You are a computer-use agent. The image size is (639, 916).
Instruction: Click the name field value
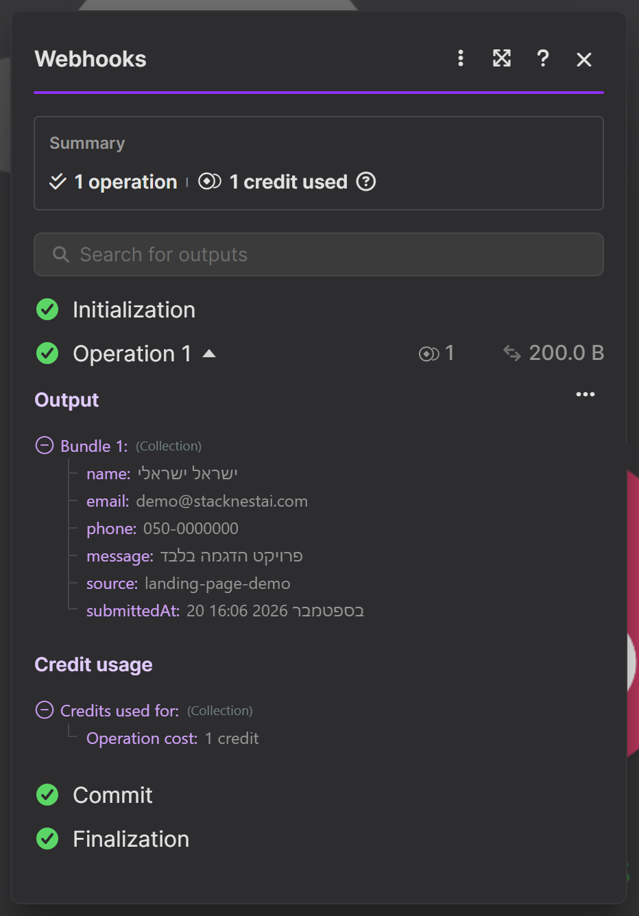[x=188, y=474]
